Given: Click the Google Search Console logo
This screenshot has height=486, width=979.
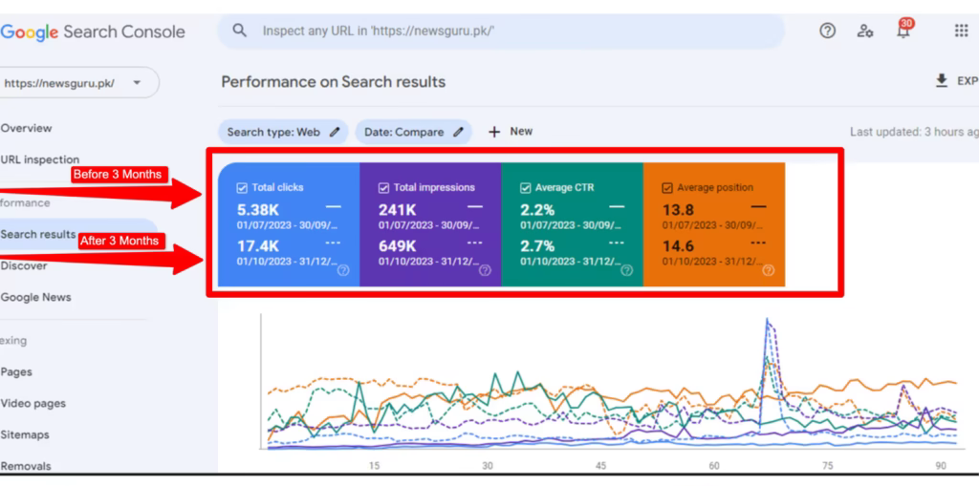Looking at the screenshot, I should [x=93, y=32].
